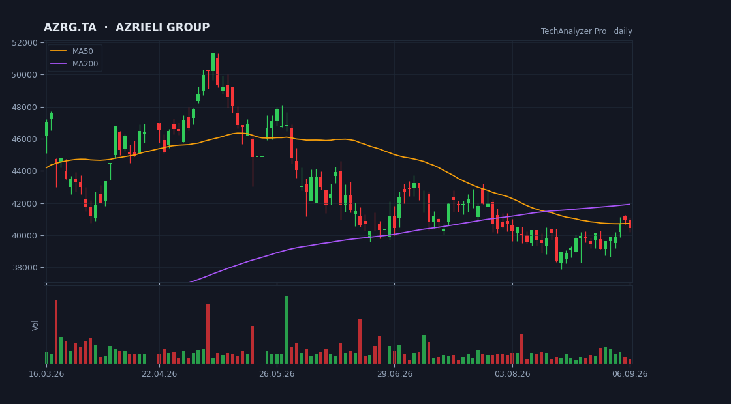Click the 22.04.26 date axis label
Image resolution: width=731 pixels, height=404 pixels.
point(159,374)
